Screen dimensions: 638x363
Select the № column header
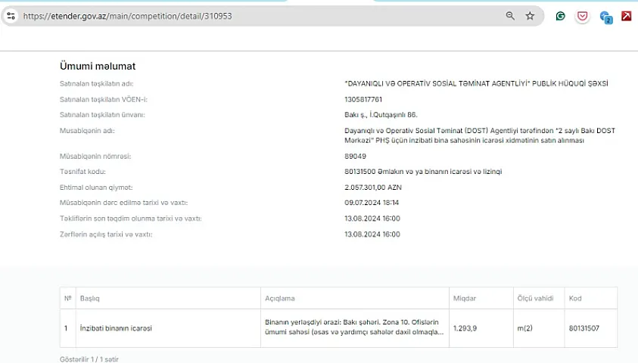point(67,298)
